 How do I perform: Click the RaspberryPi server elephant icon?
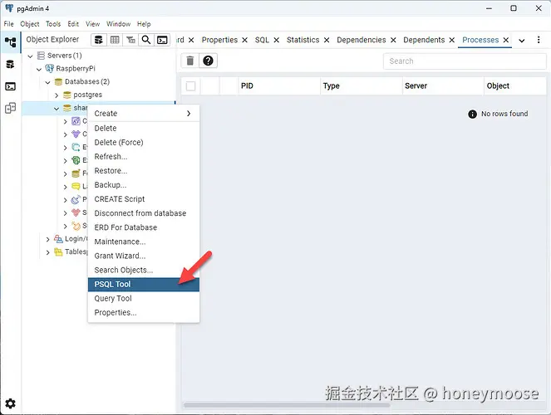(50, 68)
